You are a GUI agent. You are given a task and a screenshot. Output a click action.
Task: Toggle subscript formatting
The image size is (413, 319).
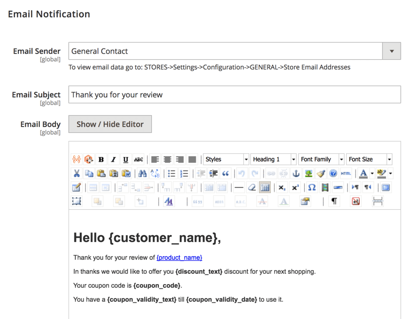pos(282,188)
